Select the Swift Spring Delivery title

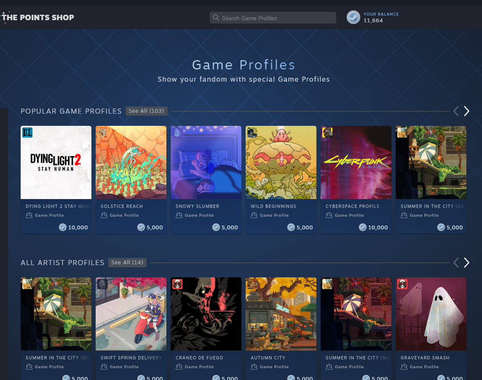tap(131, 358)
